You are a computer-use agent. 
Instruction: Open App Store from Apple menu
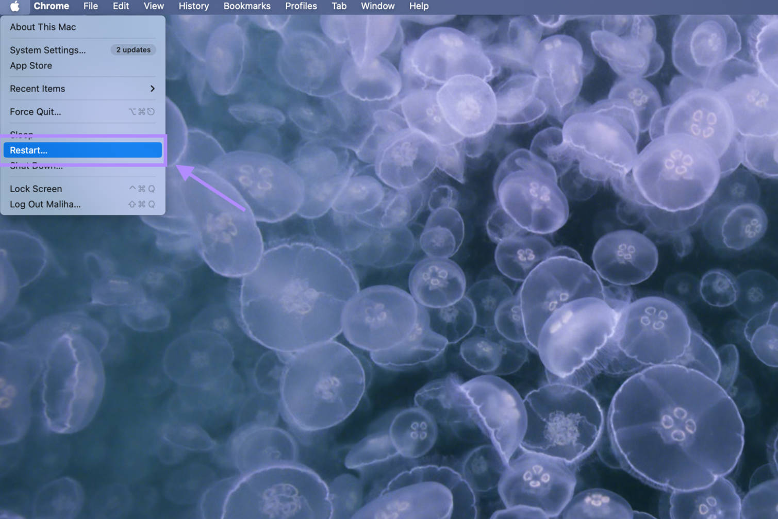point(82,65)
